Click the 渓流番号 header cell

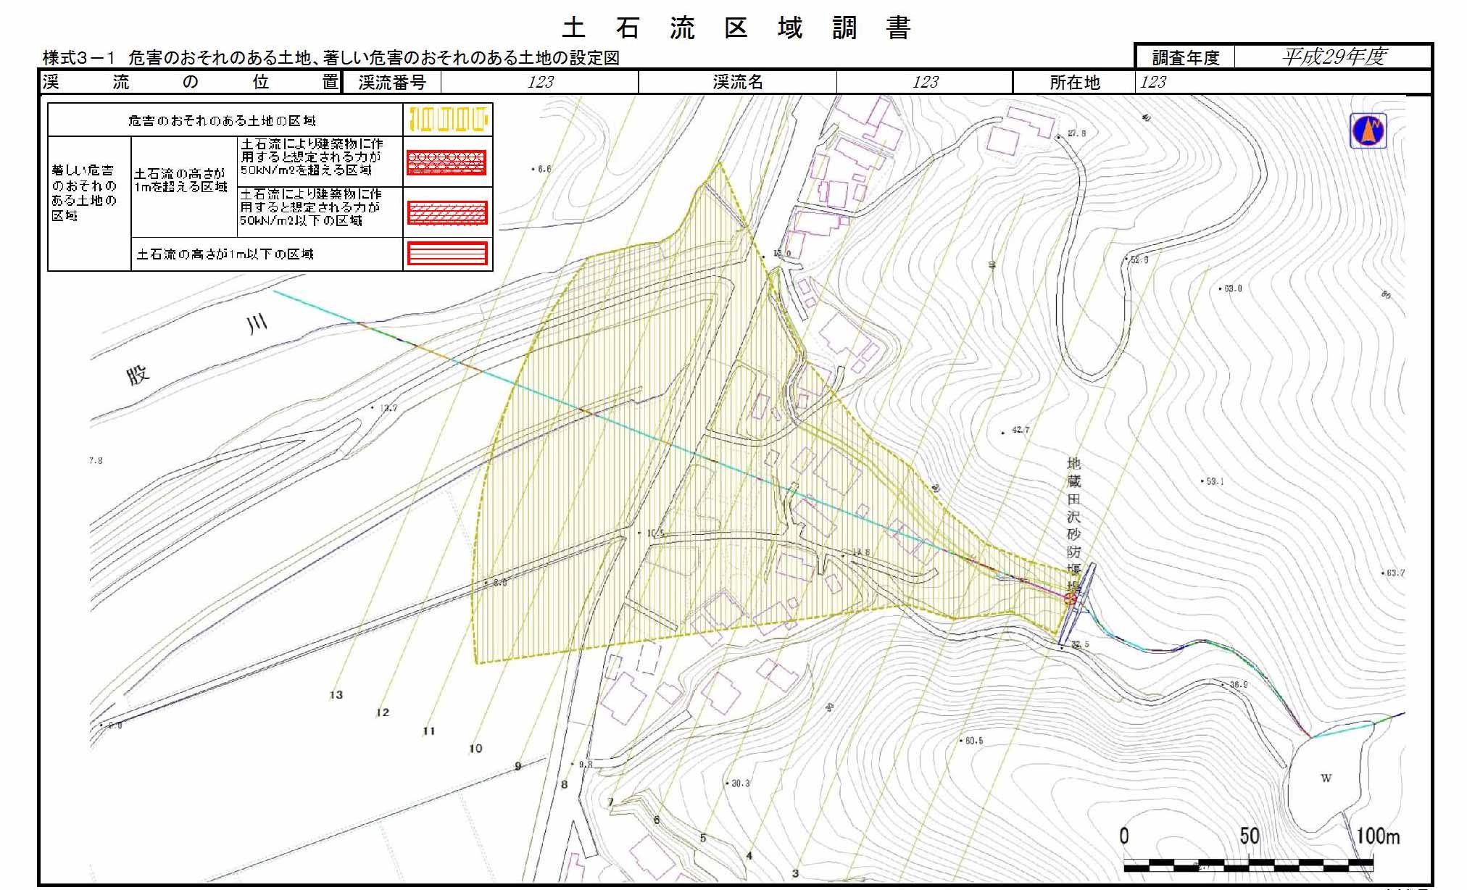[392, 82]
